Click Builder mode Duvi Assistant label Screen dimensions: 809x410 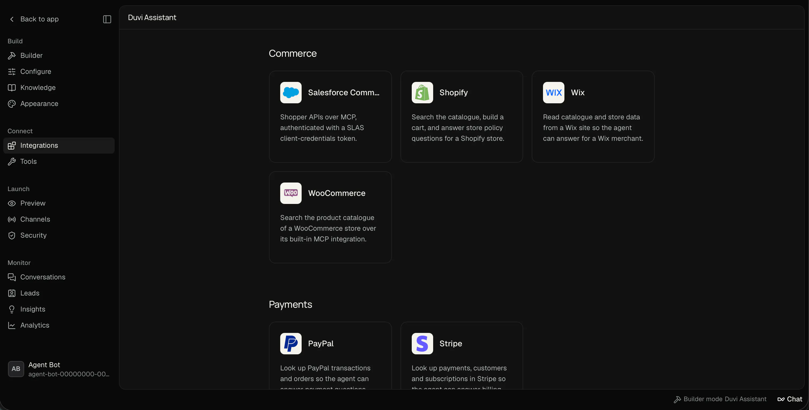point(725,399)
